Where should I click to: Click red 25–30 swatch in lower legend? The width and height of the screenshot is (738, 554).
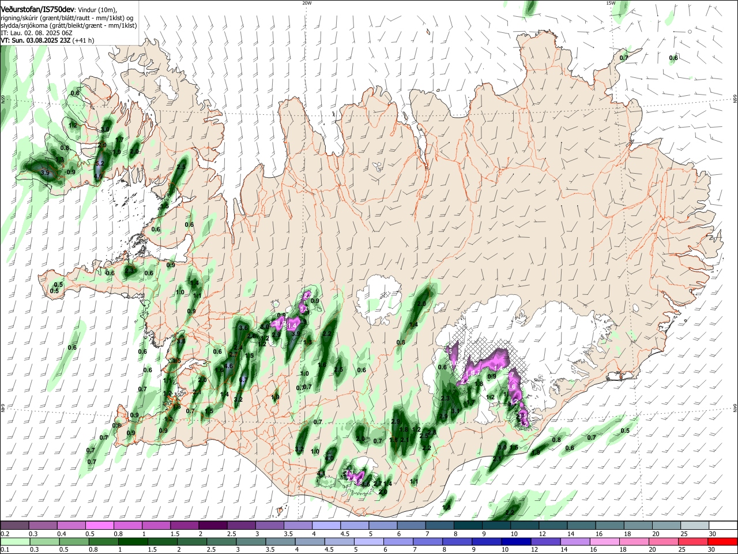tap(693, 542)
